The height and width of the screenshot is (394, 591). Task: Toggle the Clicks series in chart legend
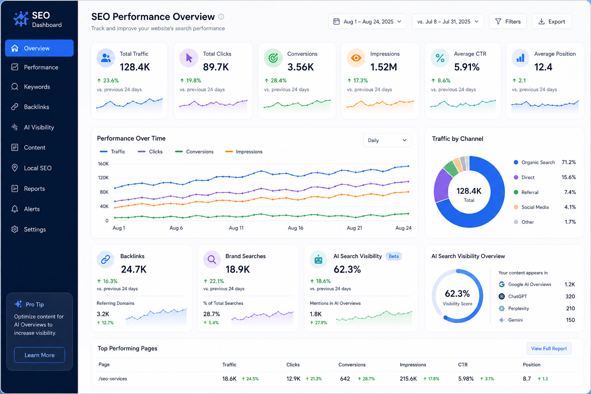click(150, 152)
